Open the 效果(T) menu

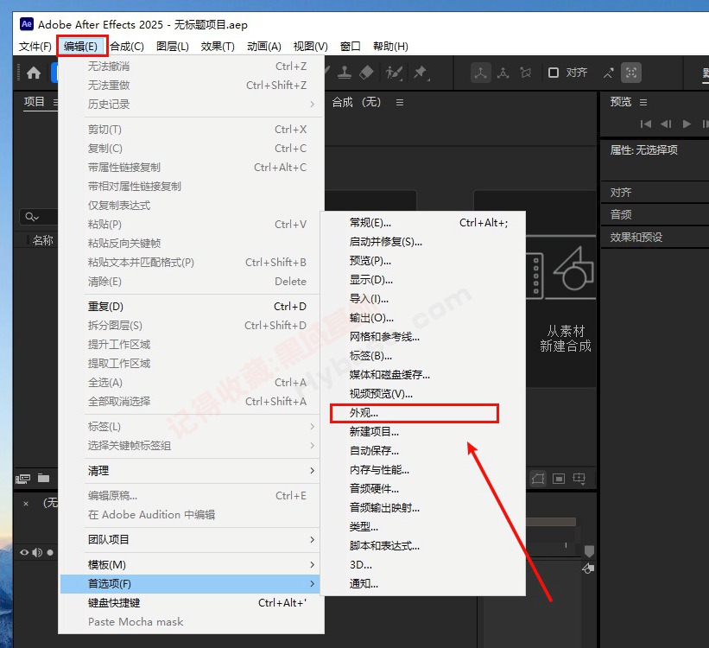click(218, 46)
